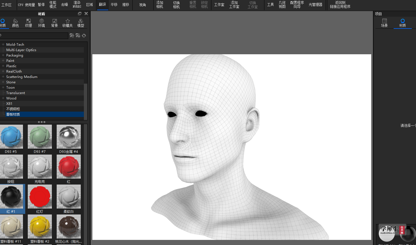Open the 背景 (Backplate) library tab
This screenshot has height=245, width=416.
(54, 23)
